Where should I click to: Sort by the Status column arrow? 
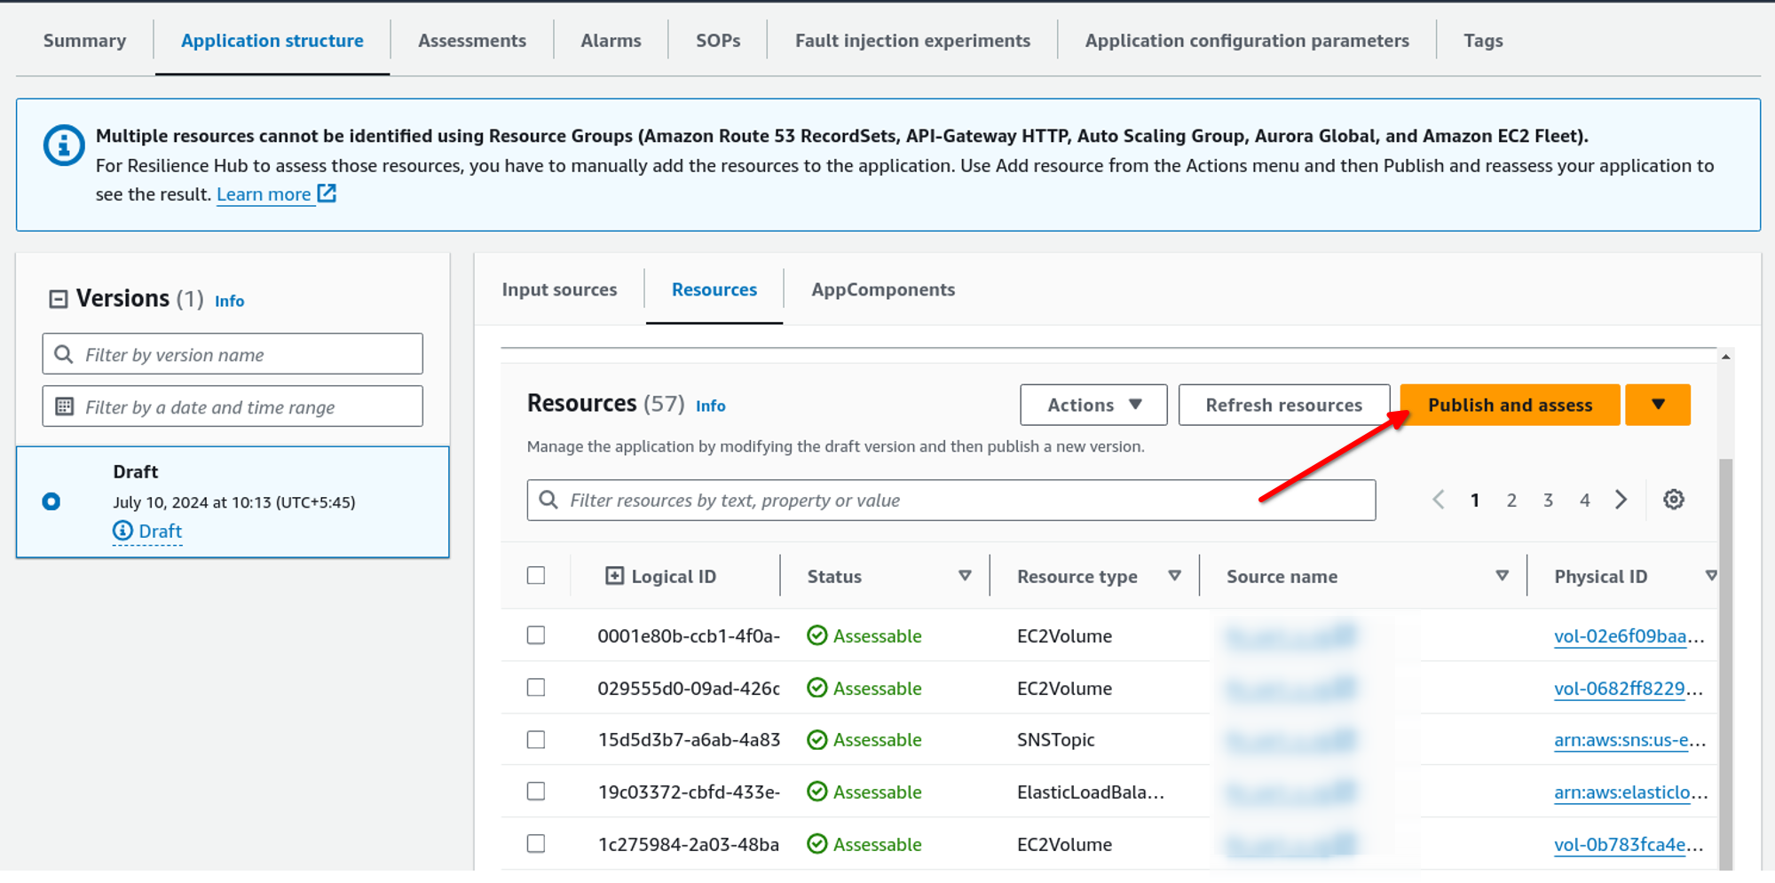[x=965, y=576]
